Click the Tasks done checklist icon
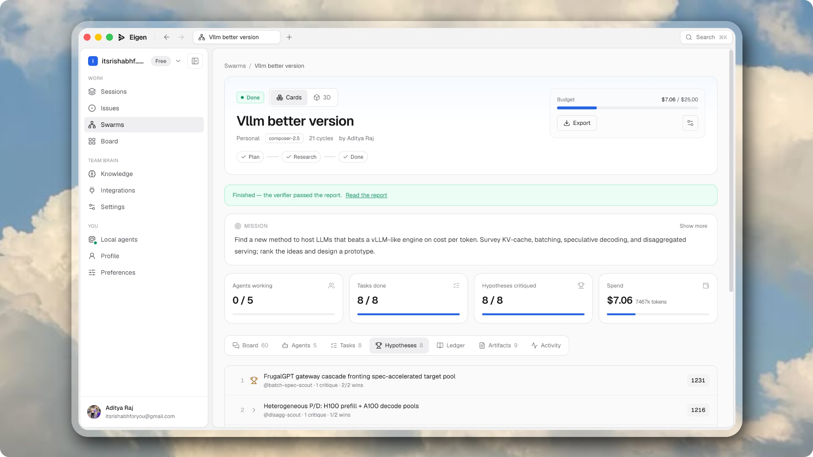813x457 pixels. tap(456, 286)
